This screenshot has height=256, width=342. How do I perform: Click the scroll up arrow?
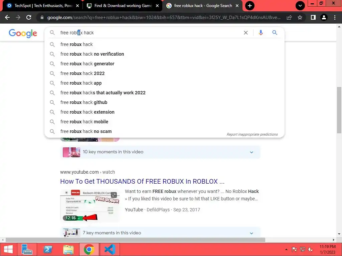[x=339, y=27]
